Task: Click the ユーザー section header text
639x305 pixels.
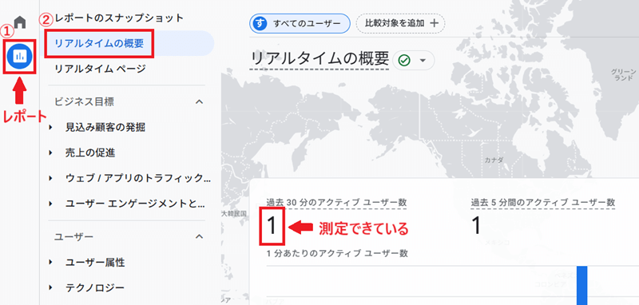Action: (x=73, y=236)
